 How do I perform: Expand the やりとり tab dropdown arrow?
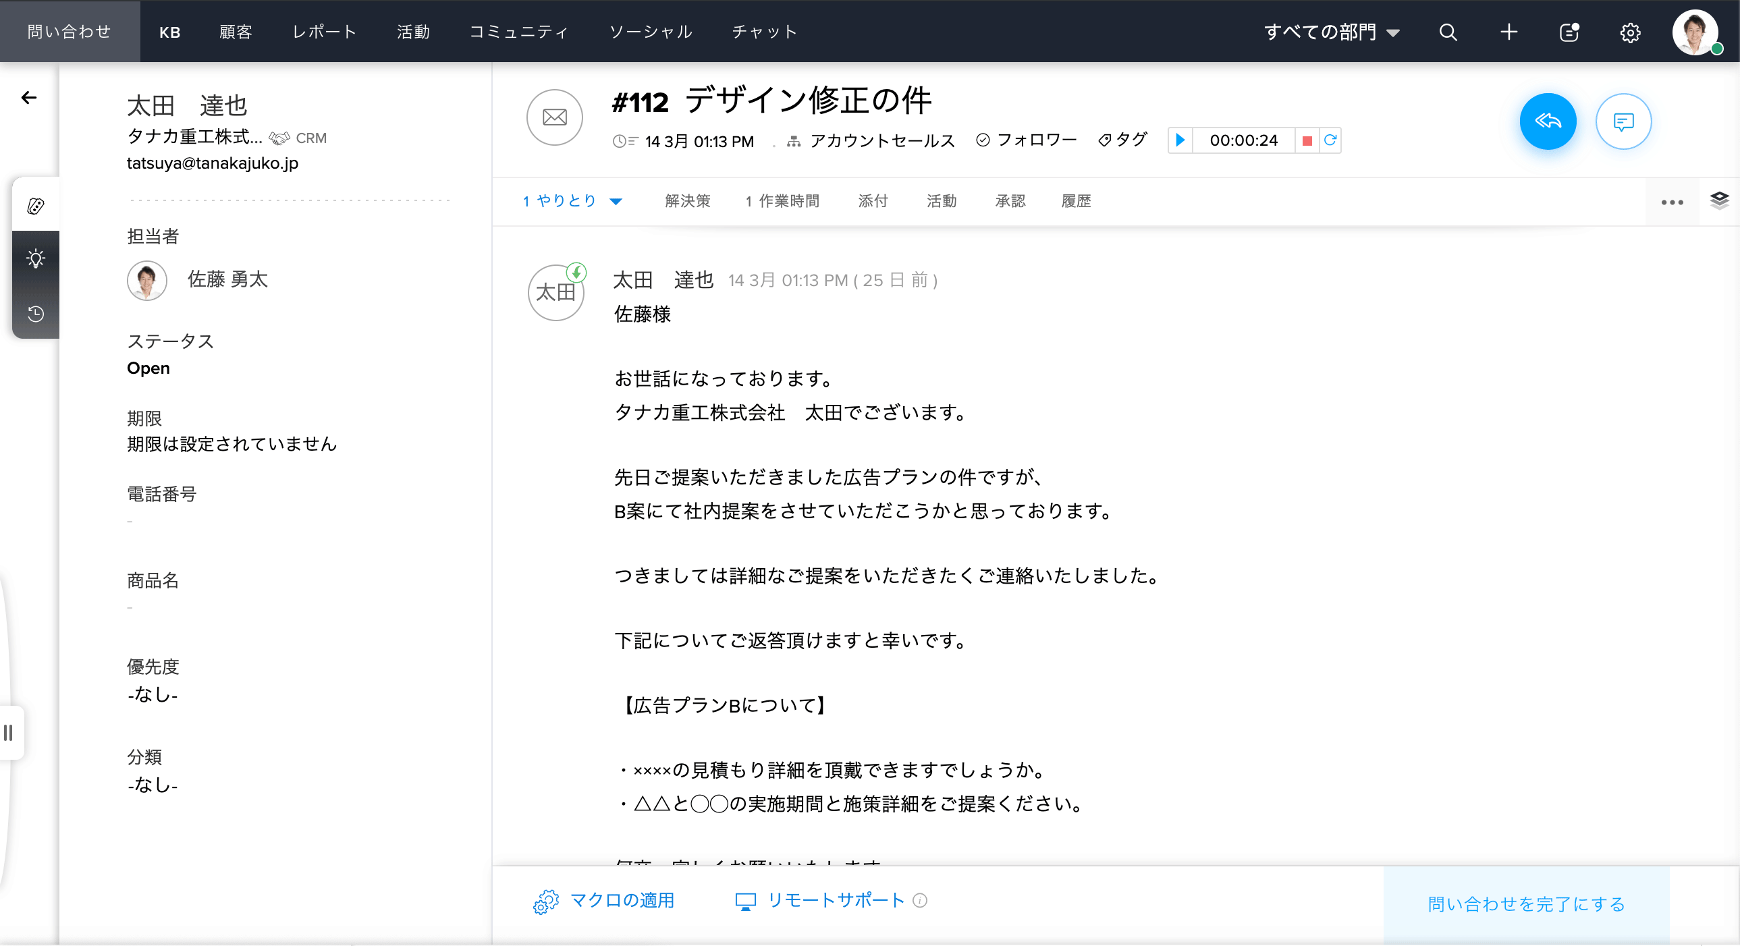[x=616, y=201]
